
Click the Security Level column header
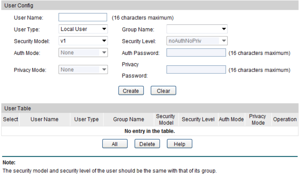coord(198,119)
